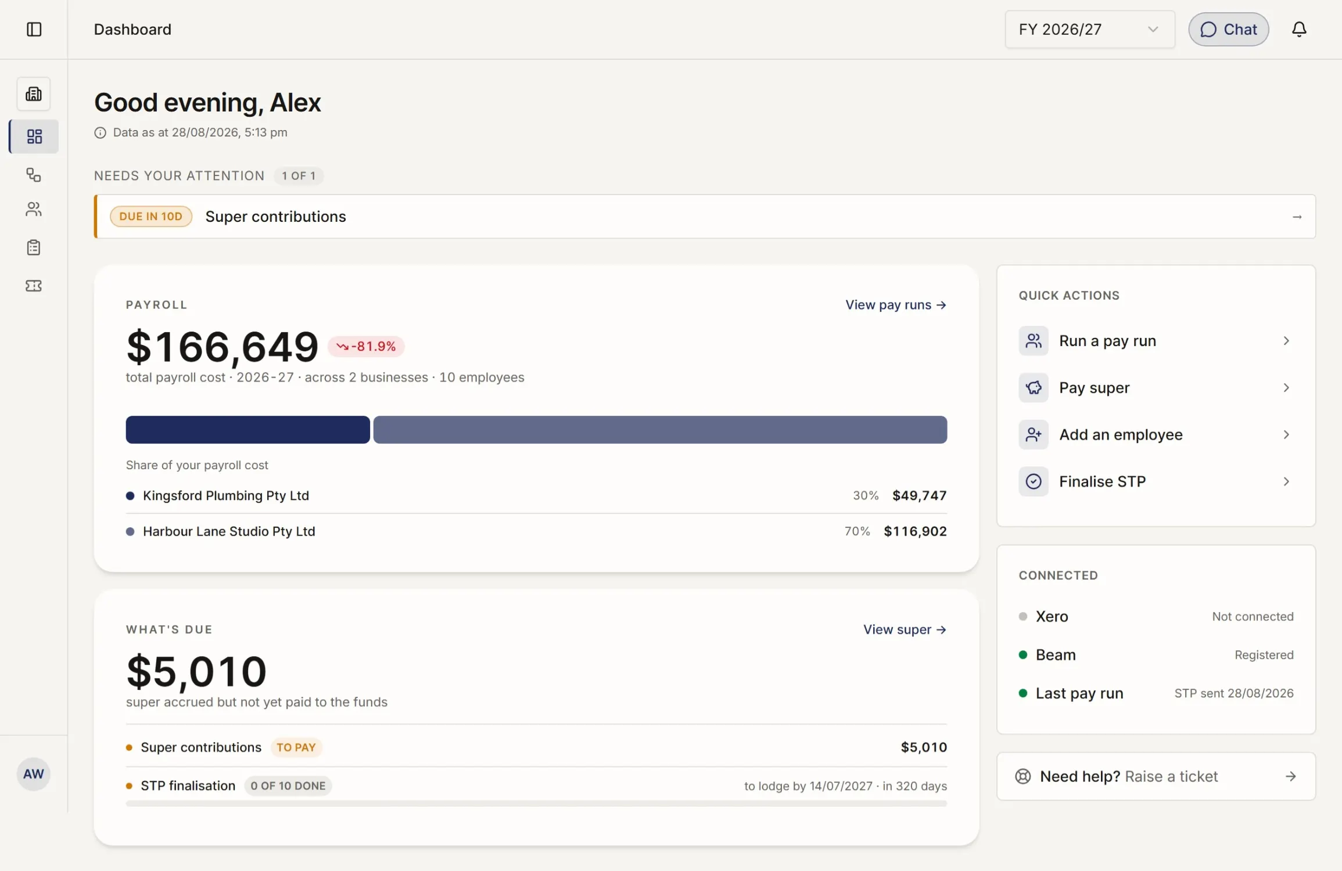Open the notifications bell
The image size is (1342, 871).
coord(1299,29)
